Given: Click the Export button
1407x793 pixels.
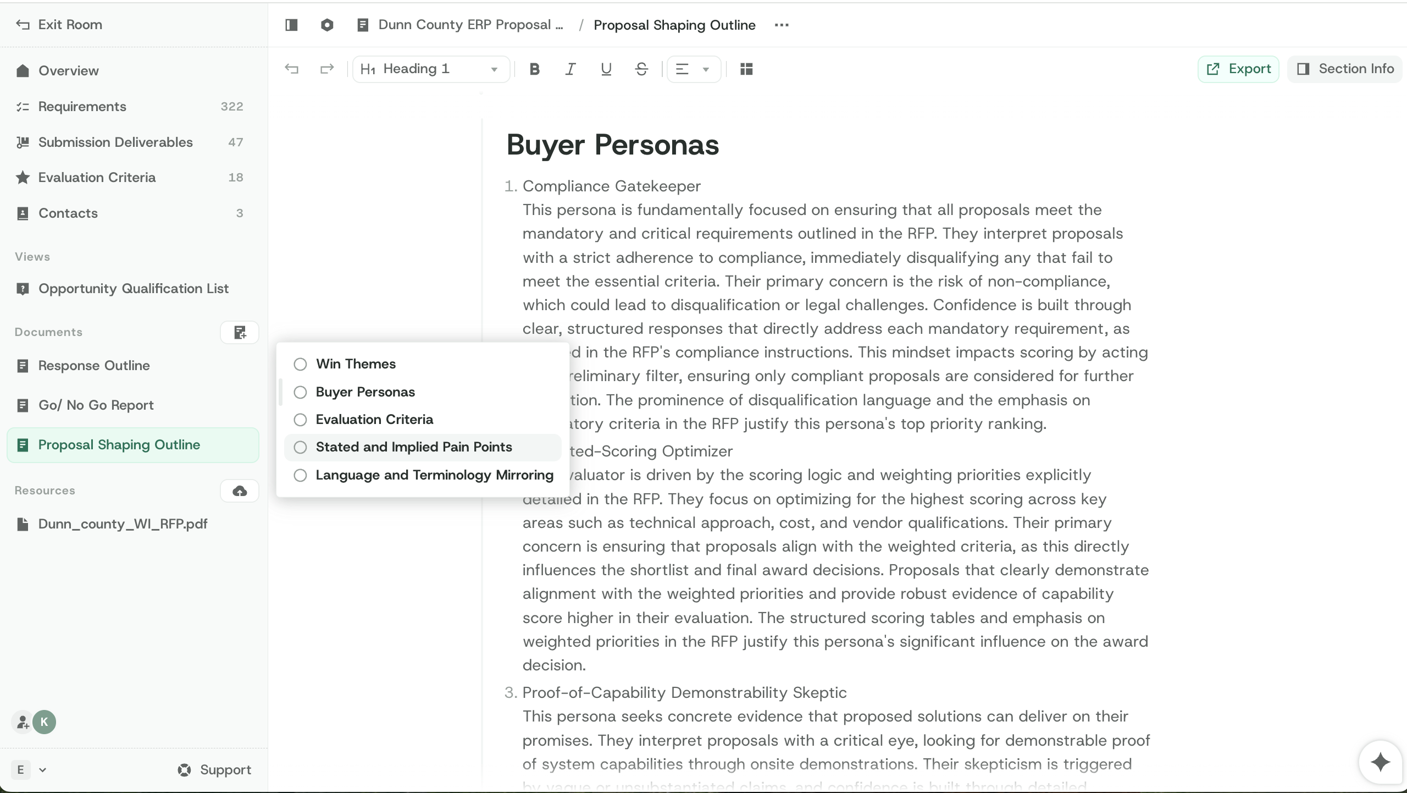Looking at the screenshot, I should pyautogui.click(x=1238, y=69).
